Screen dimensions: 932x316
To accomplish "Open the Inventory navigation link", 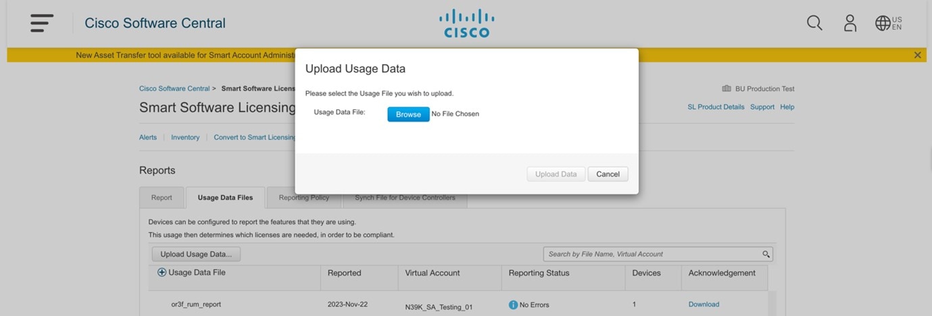I will (x=185, y=137).
